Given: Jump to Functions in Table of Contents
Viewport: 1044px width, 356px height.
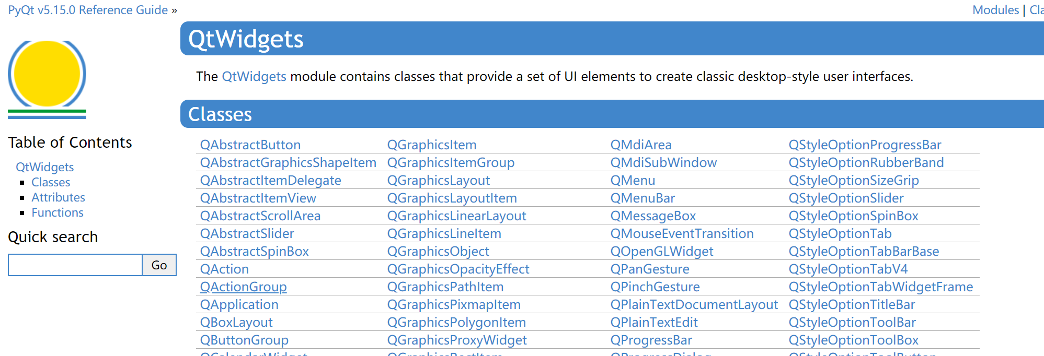Looking at the screenshot, I should coord(58,212).
